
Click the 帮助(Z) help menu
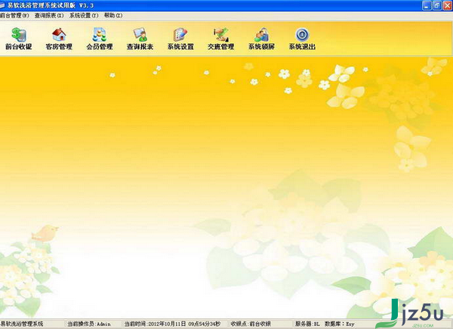point(113,15)
